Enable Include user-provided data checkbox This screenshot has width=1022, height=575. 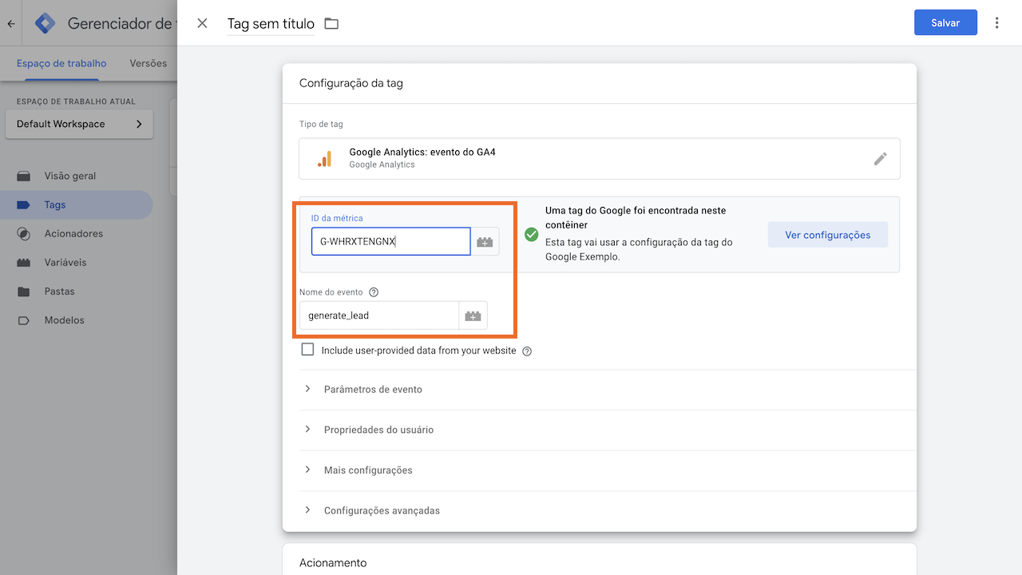[307, 349]
